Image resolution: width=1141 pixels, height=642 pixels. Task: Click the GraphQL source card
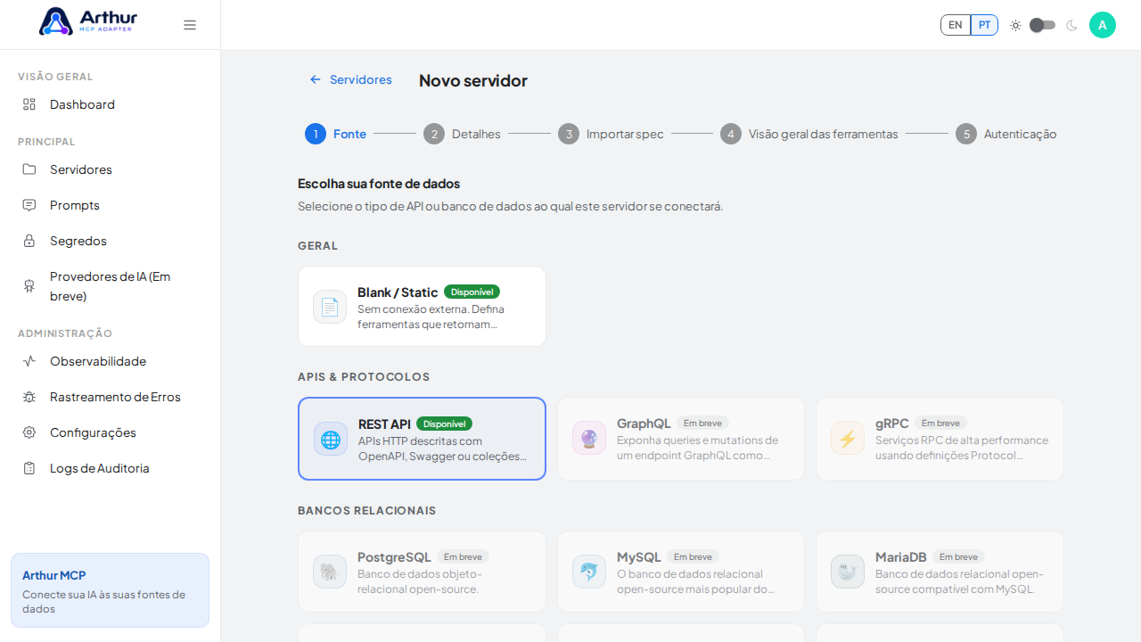pyautogui.click(x=681, y=439)
